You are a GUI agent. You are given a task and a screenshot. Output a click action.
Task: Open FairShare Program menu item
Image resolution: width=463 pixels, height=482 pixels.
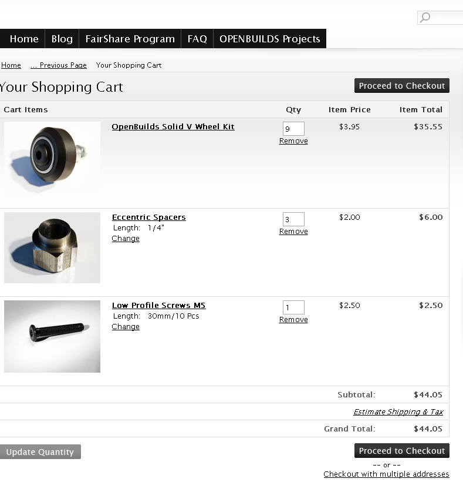(x=130, y=39)
